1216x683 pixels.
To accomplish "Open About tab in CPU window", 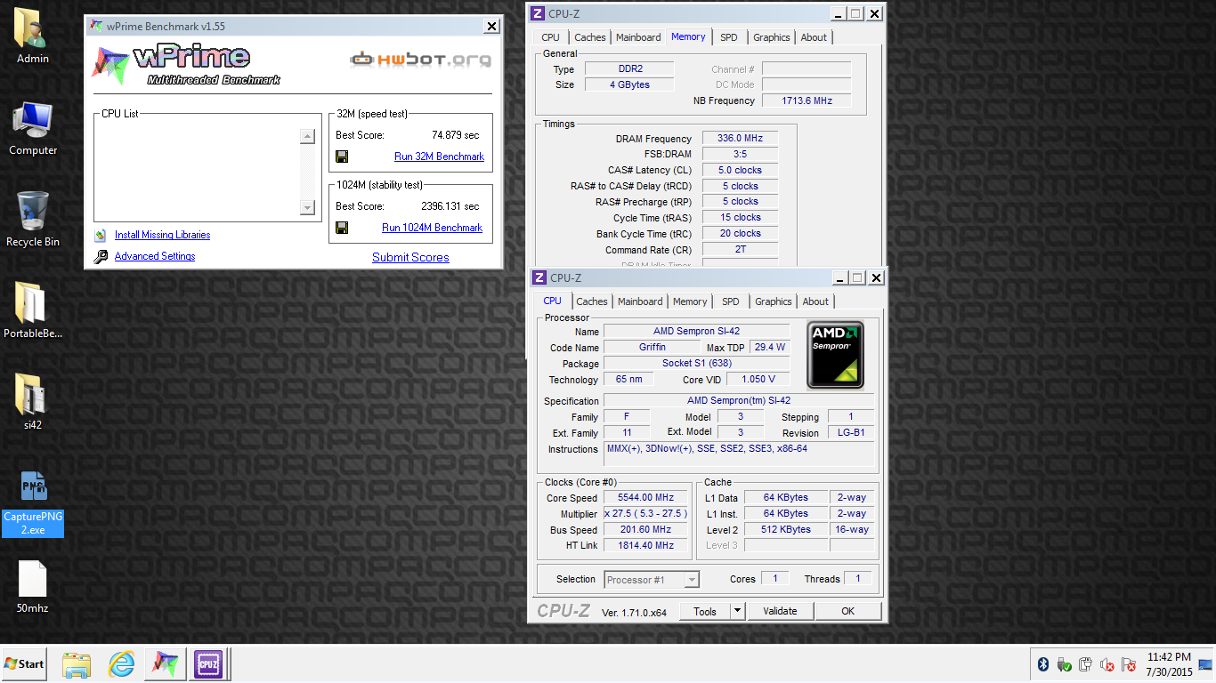I will (815, 301).
